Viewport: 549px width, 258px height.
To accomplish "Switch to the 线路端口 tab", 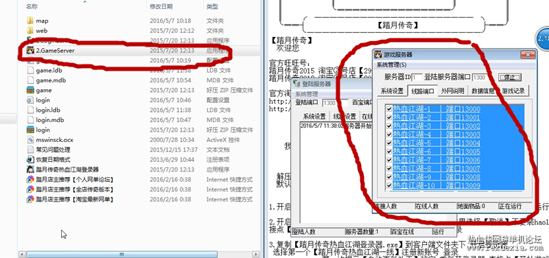I will 423,91.
